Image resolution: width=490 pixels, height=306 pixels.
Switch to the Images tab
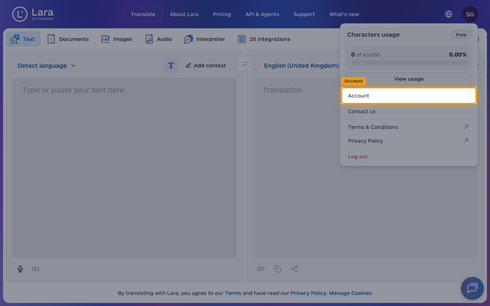point(117,39)
